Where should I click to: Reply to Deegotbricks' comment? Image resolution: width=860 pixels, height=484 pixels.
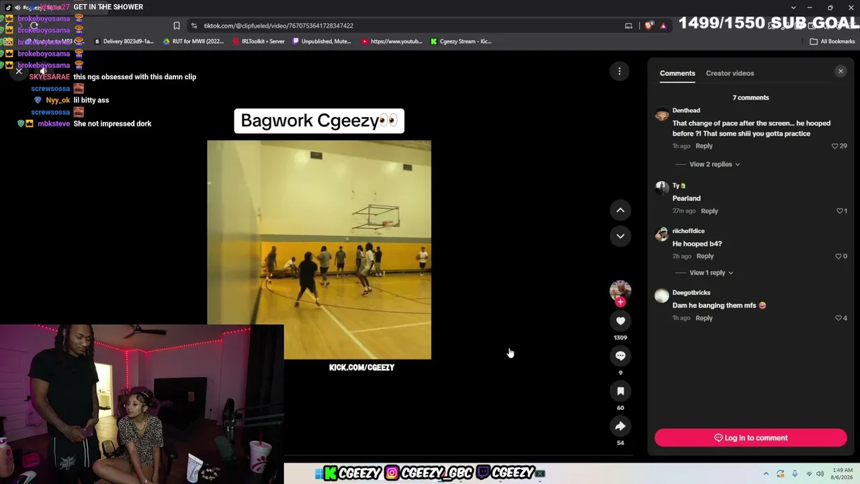pos(704,318)
